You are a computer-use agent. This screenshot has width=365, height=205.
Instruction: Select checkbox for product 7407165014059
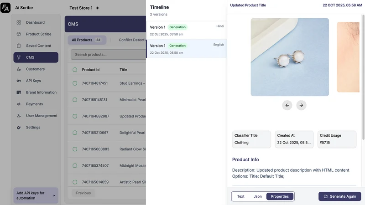click(75, 182)
